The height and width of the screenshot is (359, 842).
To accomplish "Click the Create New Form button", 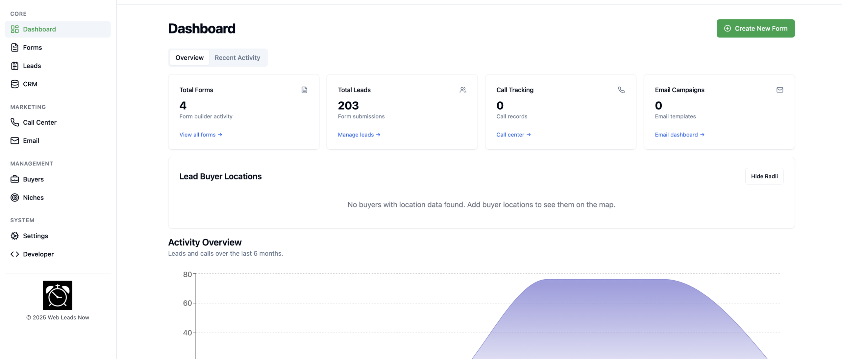I will pyautogui.click(x=755, y=29).
